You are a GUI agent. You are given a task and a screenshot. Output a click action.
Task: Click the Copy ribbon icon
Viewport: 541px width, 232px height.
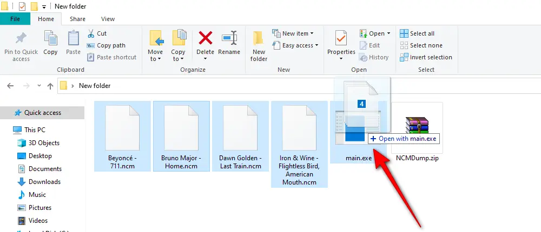click(50, 38)
